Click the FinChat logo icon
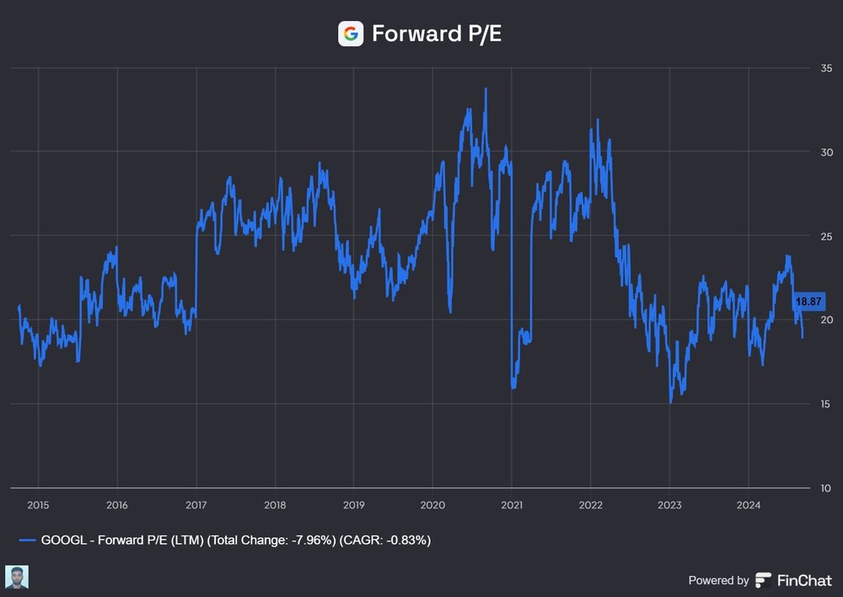The image size is (843, 597). (x=764, y=580)
